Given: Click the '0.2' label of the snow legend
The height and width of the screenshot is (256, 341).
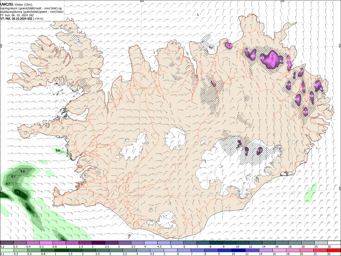Looking at the screenshot, I should [2, 247].
